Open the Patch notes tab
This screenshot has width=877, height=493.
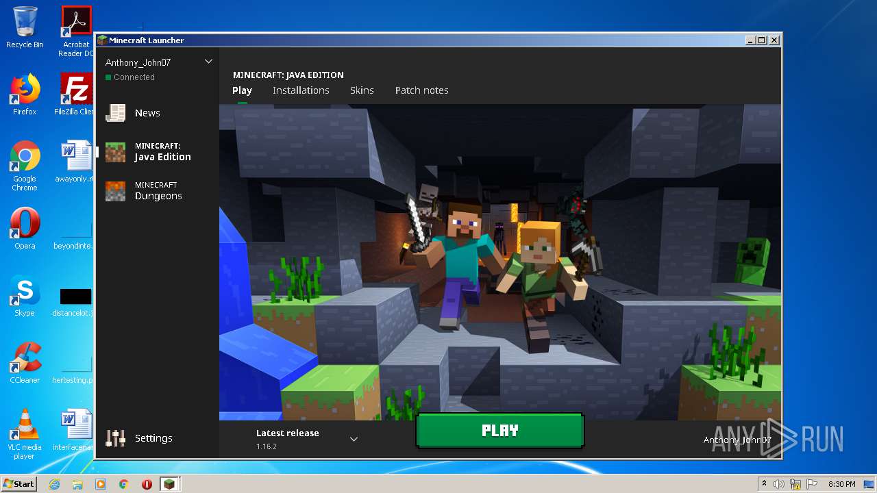pos(421,90)
